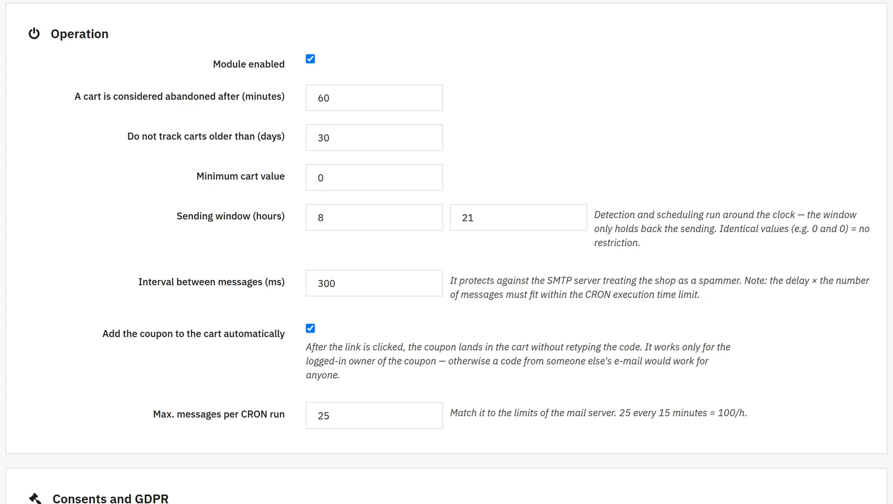Click the SMTP spammer protection help text

pyautogui.click(x=660, y=287)
